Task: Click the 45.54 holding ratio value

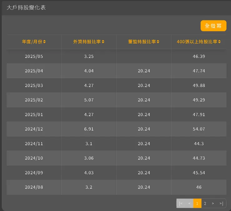Action: 199,173
